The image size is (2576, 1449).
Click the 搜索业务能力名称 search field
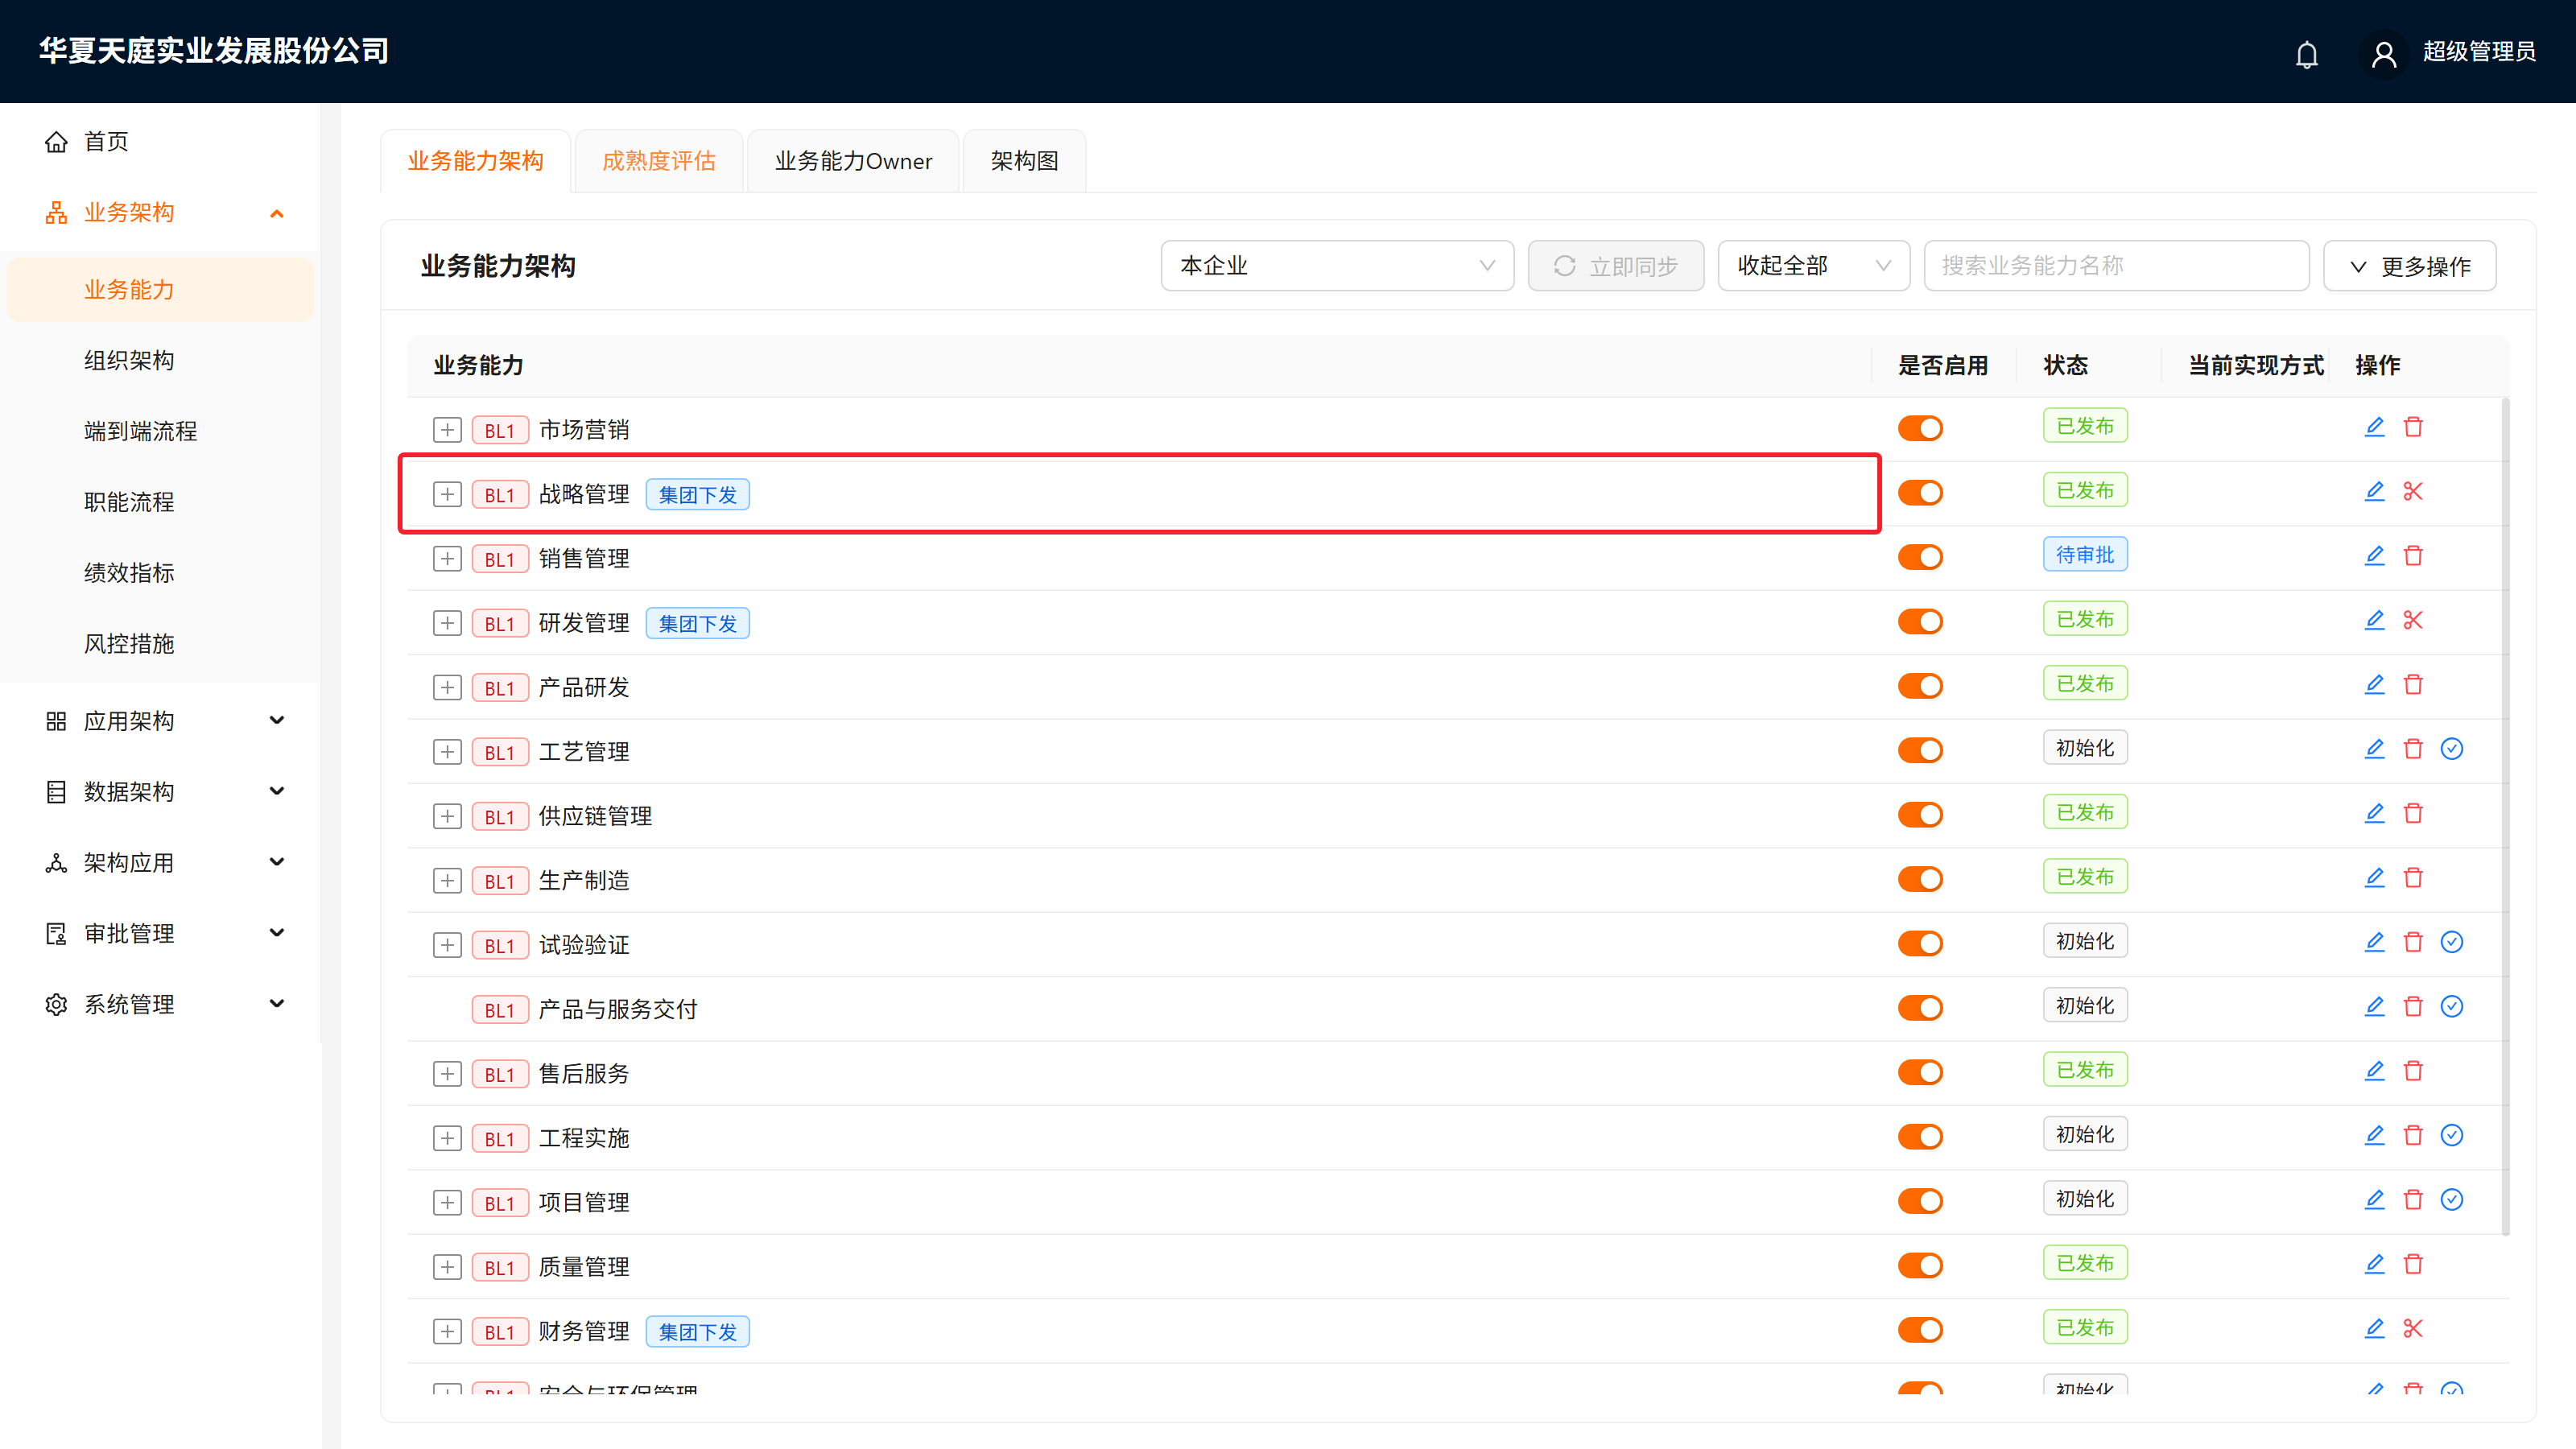click(x=2116, y=266)
